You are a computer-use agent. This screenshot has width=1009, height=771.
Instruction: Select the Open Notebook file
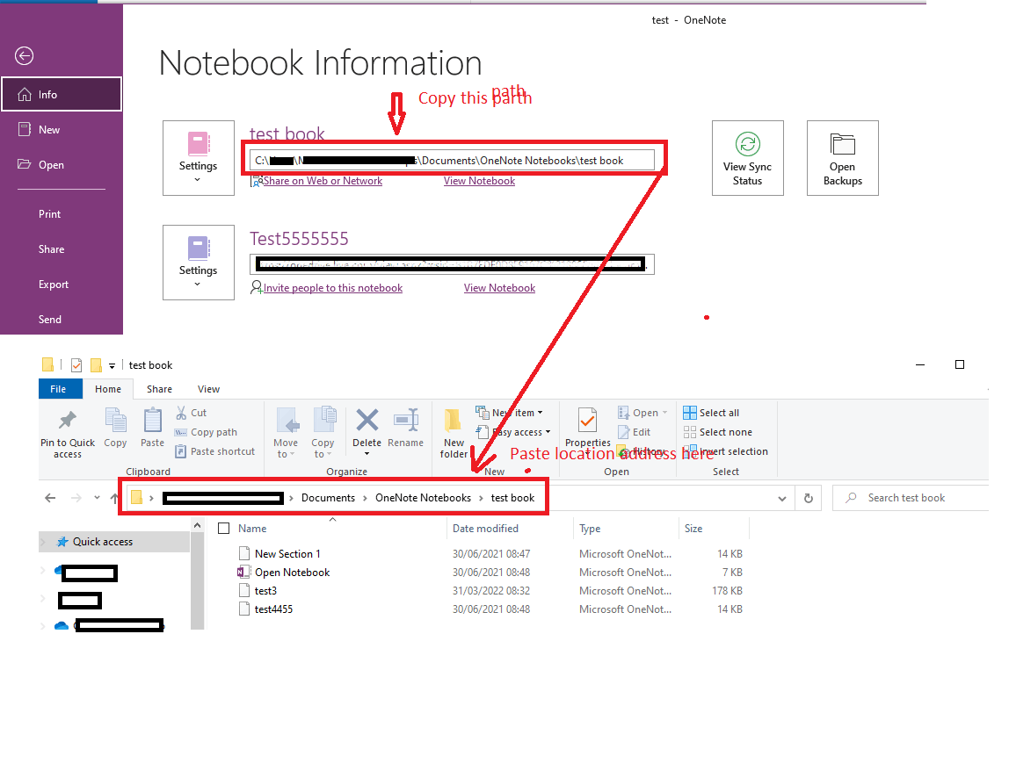pyautogui.click(x=292, y=573)
